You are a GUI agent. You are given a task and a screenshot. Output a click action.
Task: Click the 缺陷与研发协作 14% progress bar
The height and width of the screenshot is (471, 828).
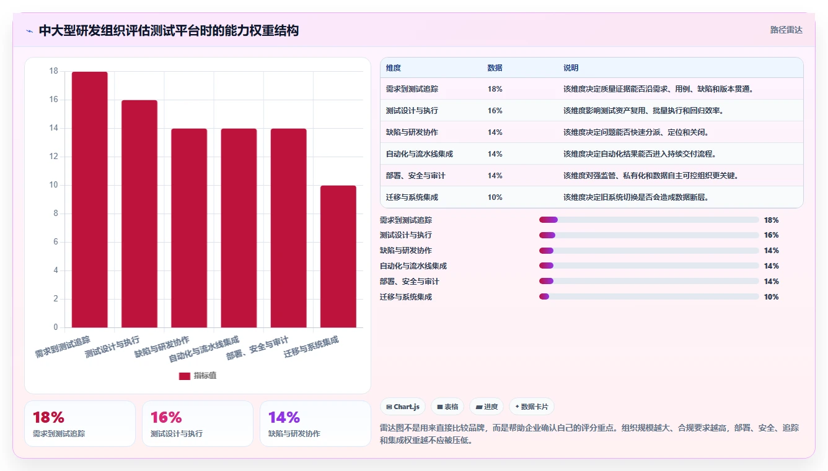[649, 251]
